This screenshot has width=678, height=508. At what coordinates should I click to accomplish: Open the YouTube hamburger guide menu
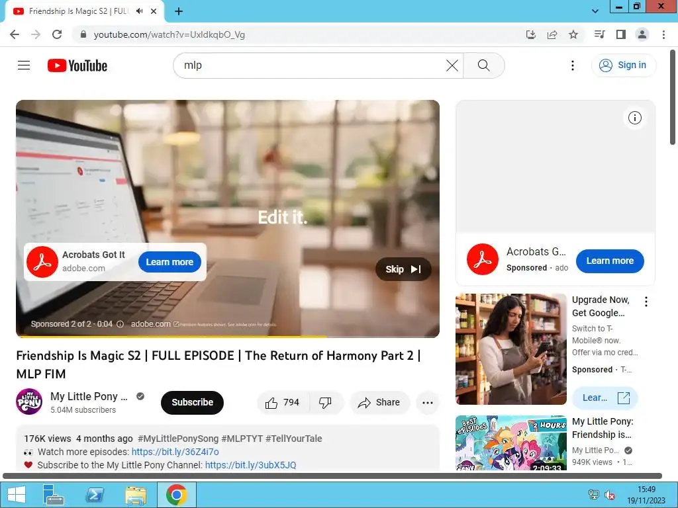click(24, 65)
